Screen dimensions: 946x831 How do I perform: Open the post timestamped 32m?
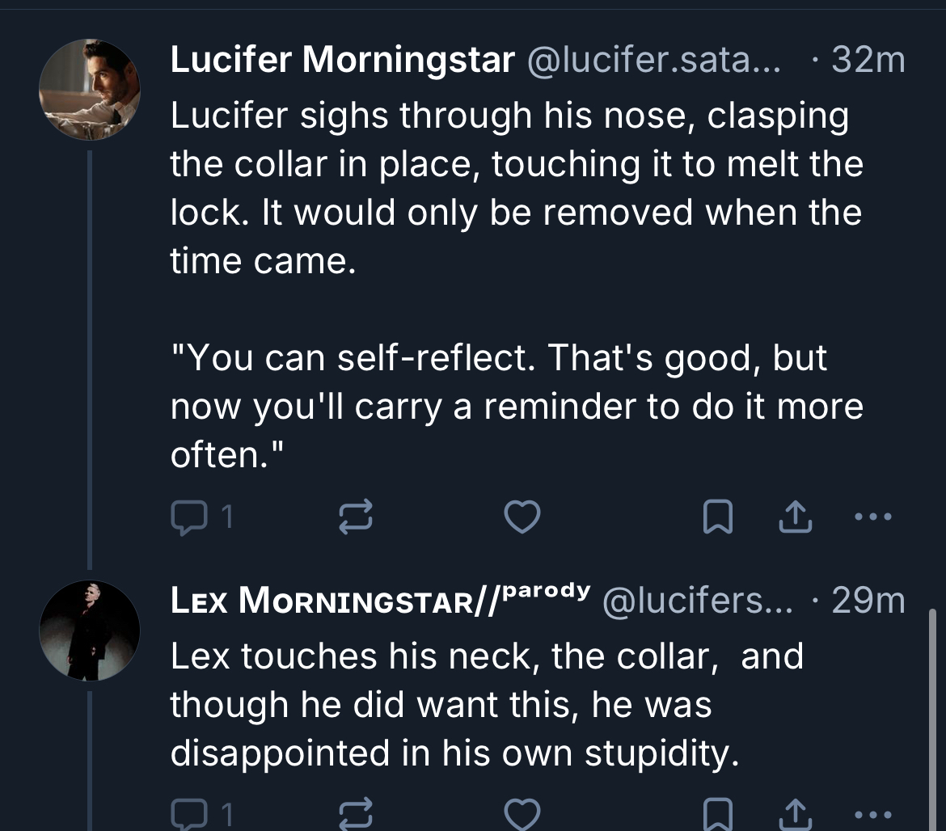click(x=868, y=60)
